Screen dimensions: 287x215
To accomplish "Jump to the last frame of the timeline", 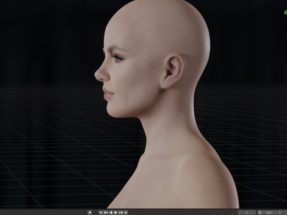I will pyautogui.click(x=126, y=213).
